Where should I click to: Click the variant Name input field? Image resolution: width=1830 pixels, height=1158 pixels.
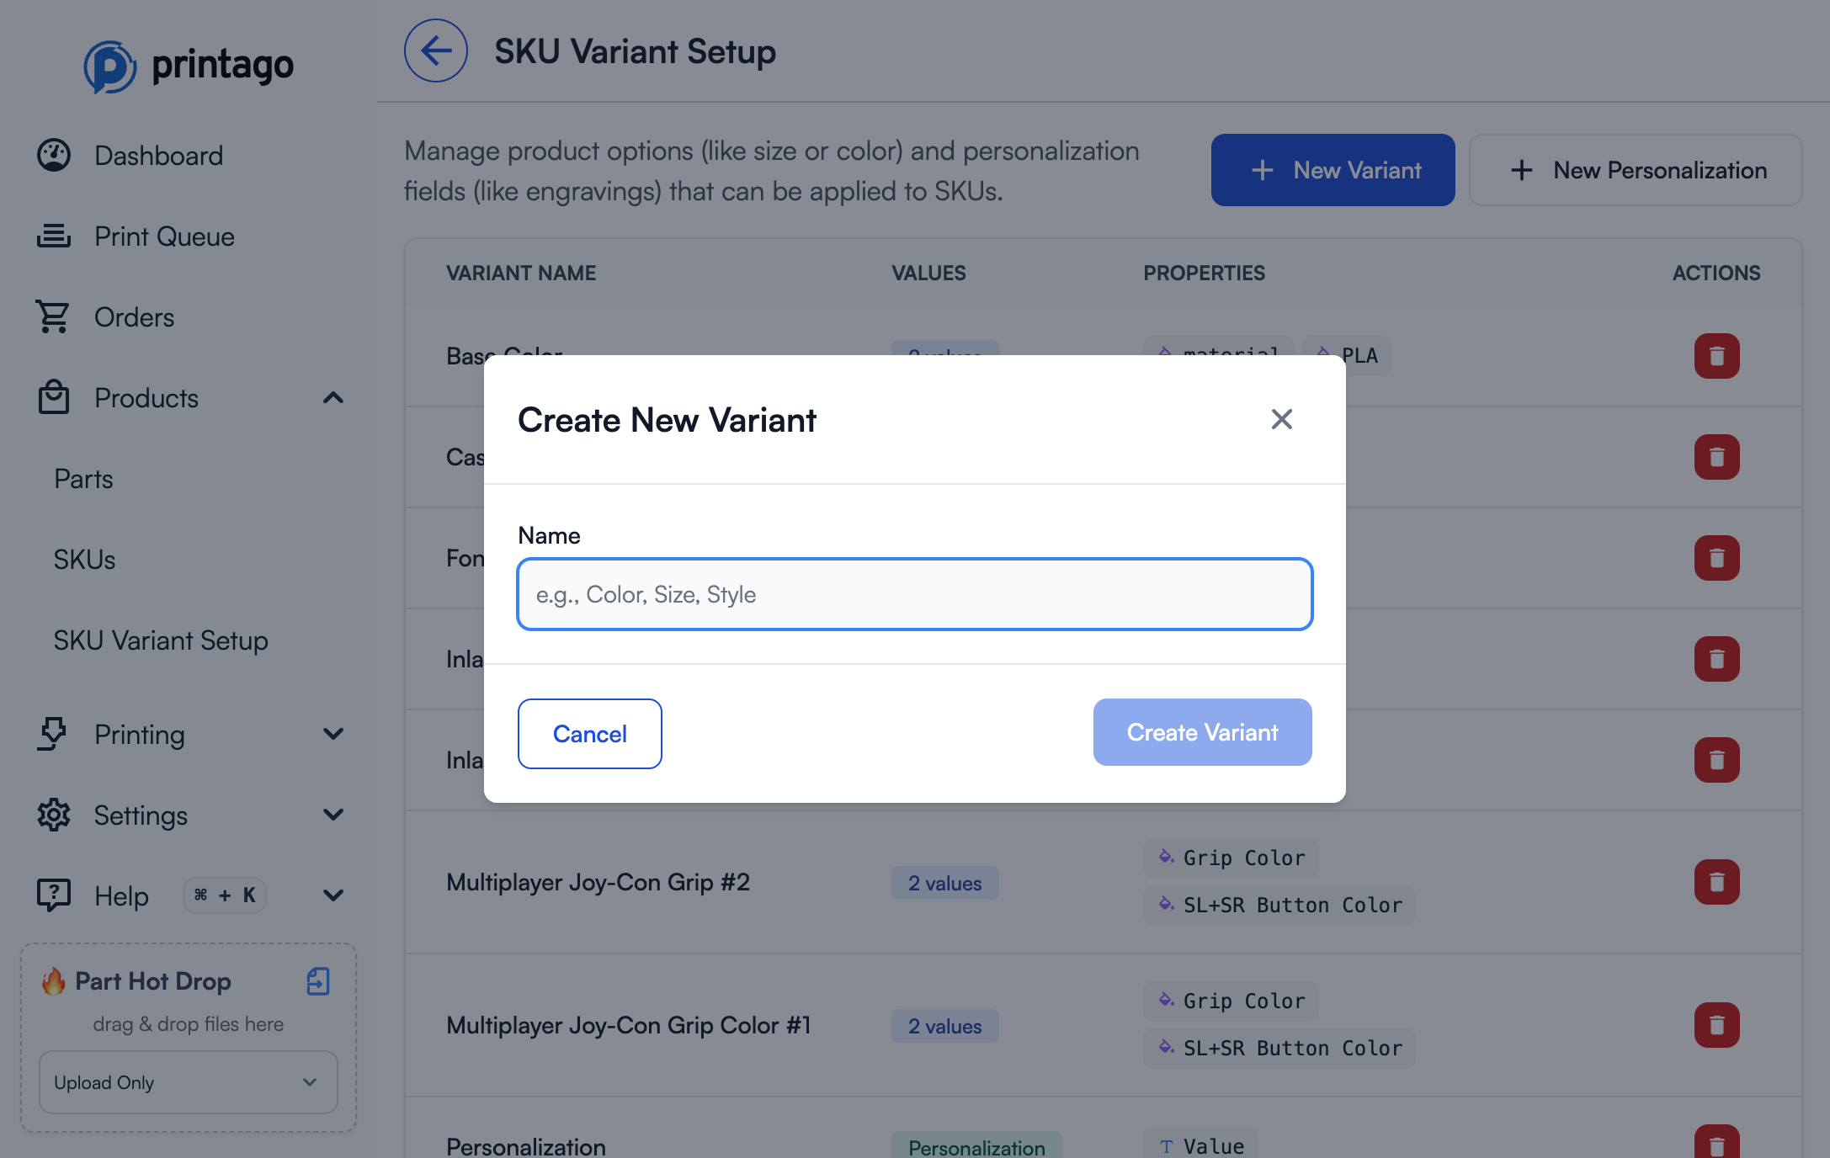[914, 594]
